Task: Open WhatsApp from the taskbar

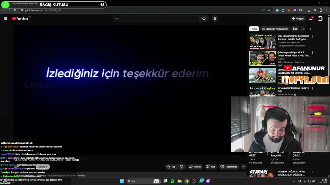Action: tap(201, 181)
